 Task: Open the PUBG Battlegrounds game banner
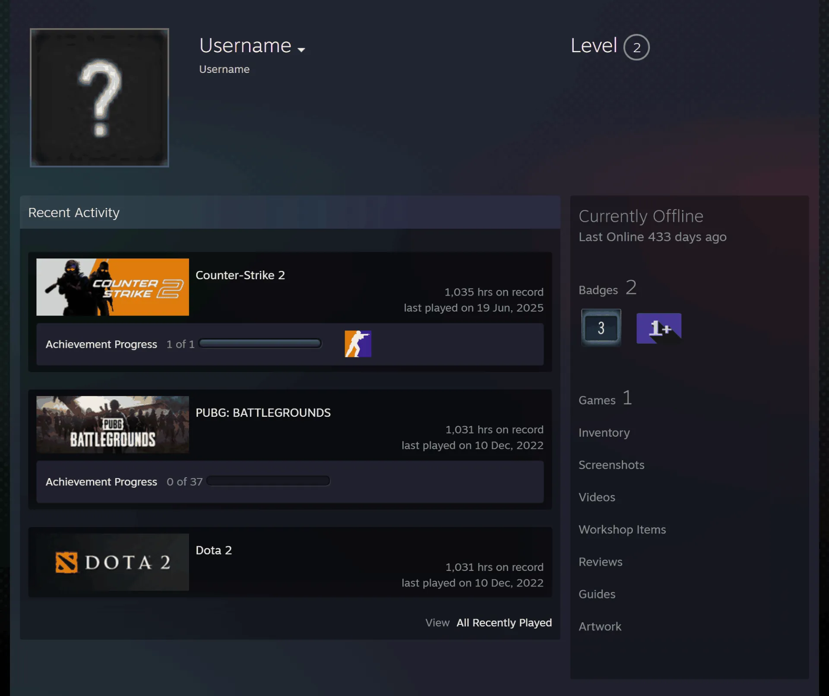pos(113,425)
